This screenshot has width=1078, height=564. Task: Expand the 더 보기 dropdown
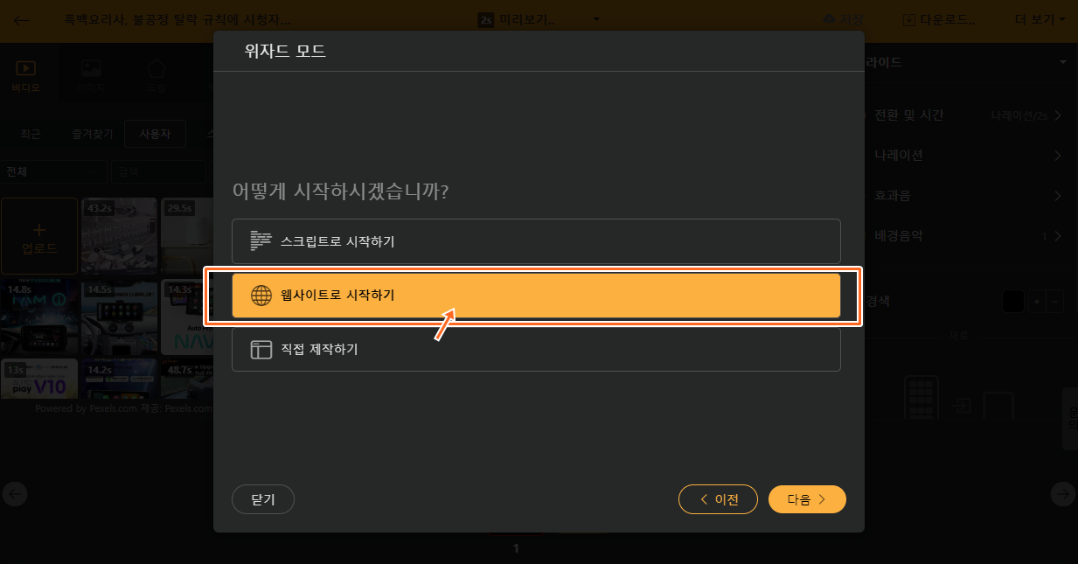(x=1040, y=19)
